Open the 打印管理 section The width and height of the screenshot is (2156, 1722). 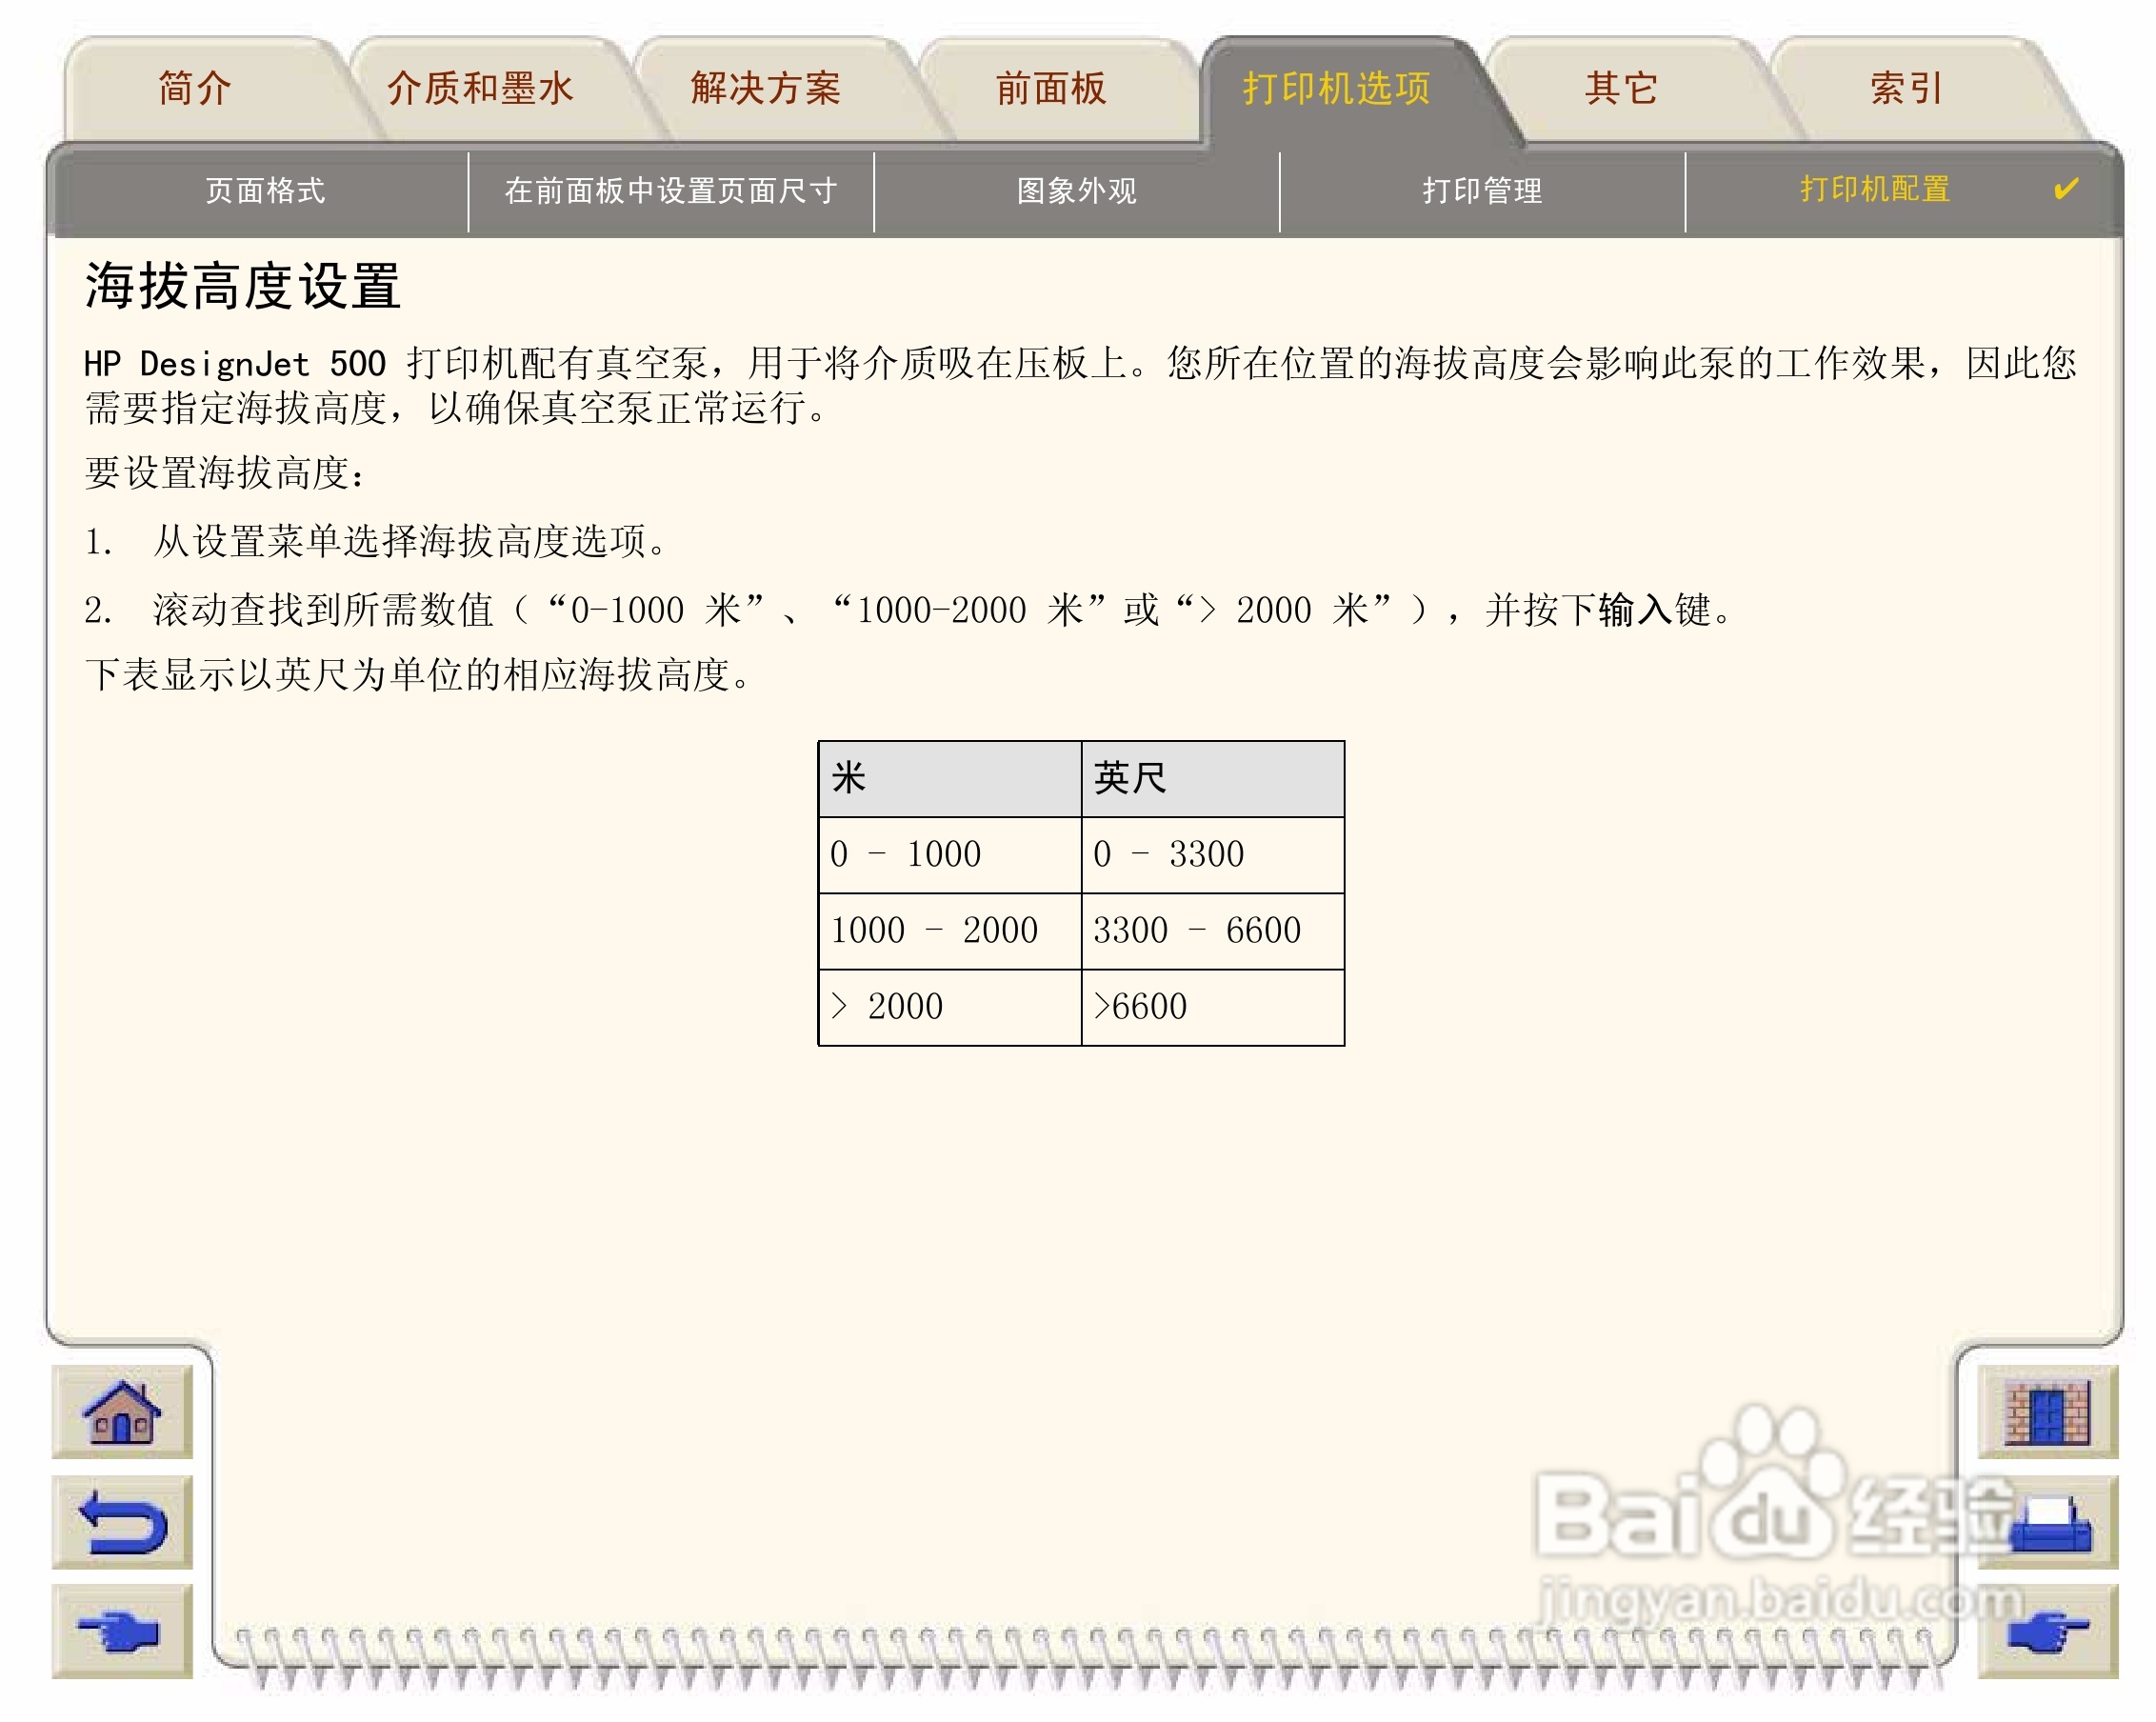[1482, 191]
